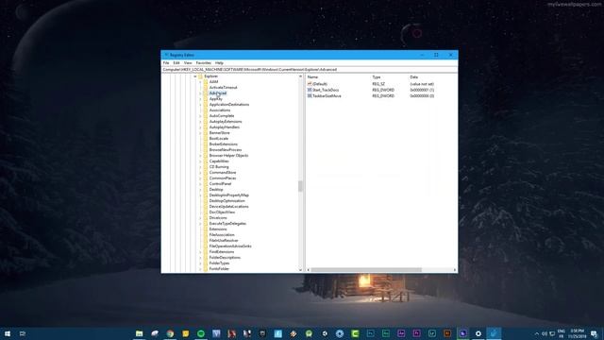Select the FindExtensions key

click(x=222, y=252)
